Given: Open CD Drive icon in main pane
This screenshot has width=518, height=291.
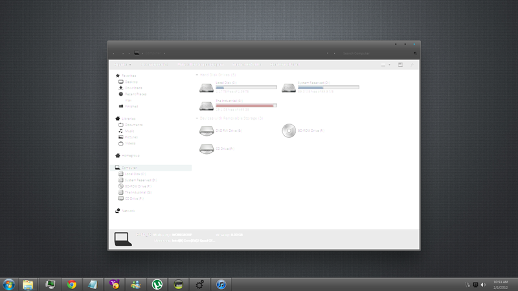Looking at the screenshot, I should pos(207,149).
